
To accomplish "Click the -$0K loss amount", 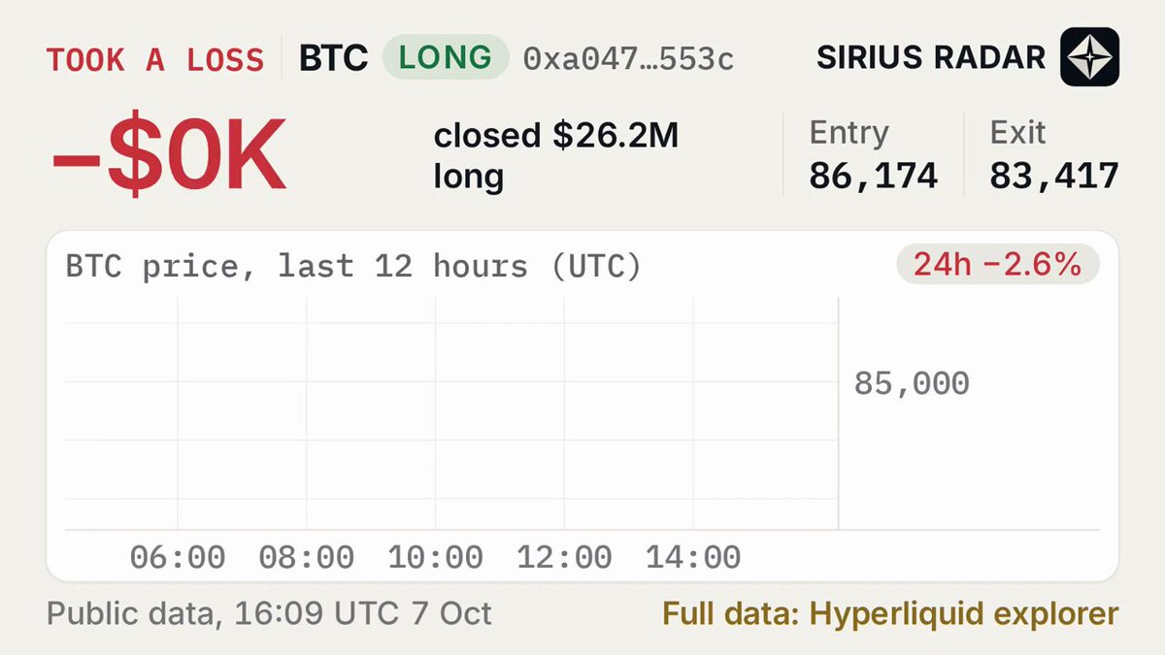I will tap(168, 155).
